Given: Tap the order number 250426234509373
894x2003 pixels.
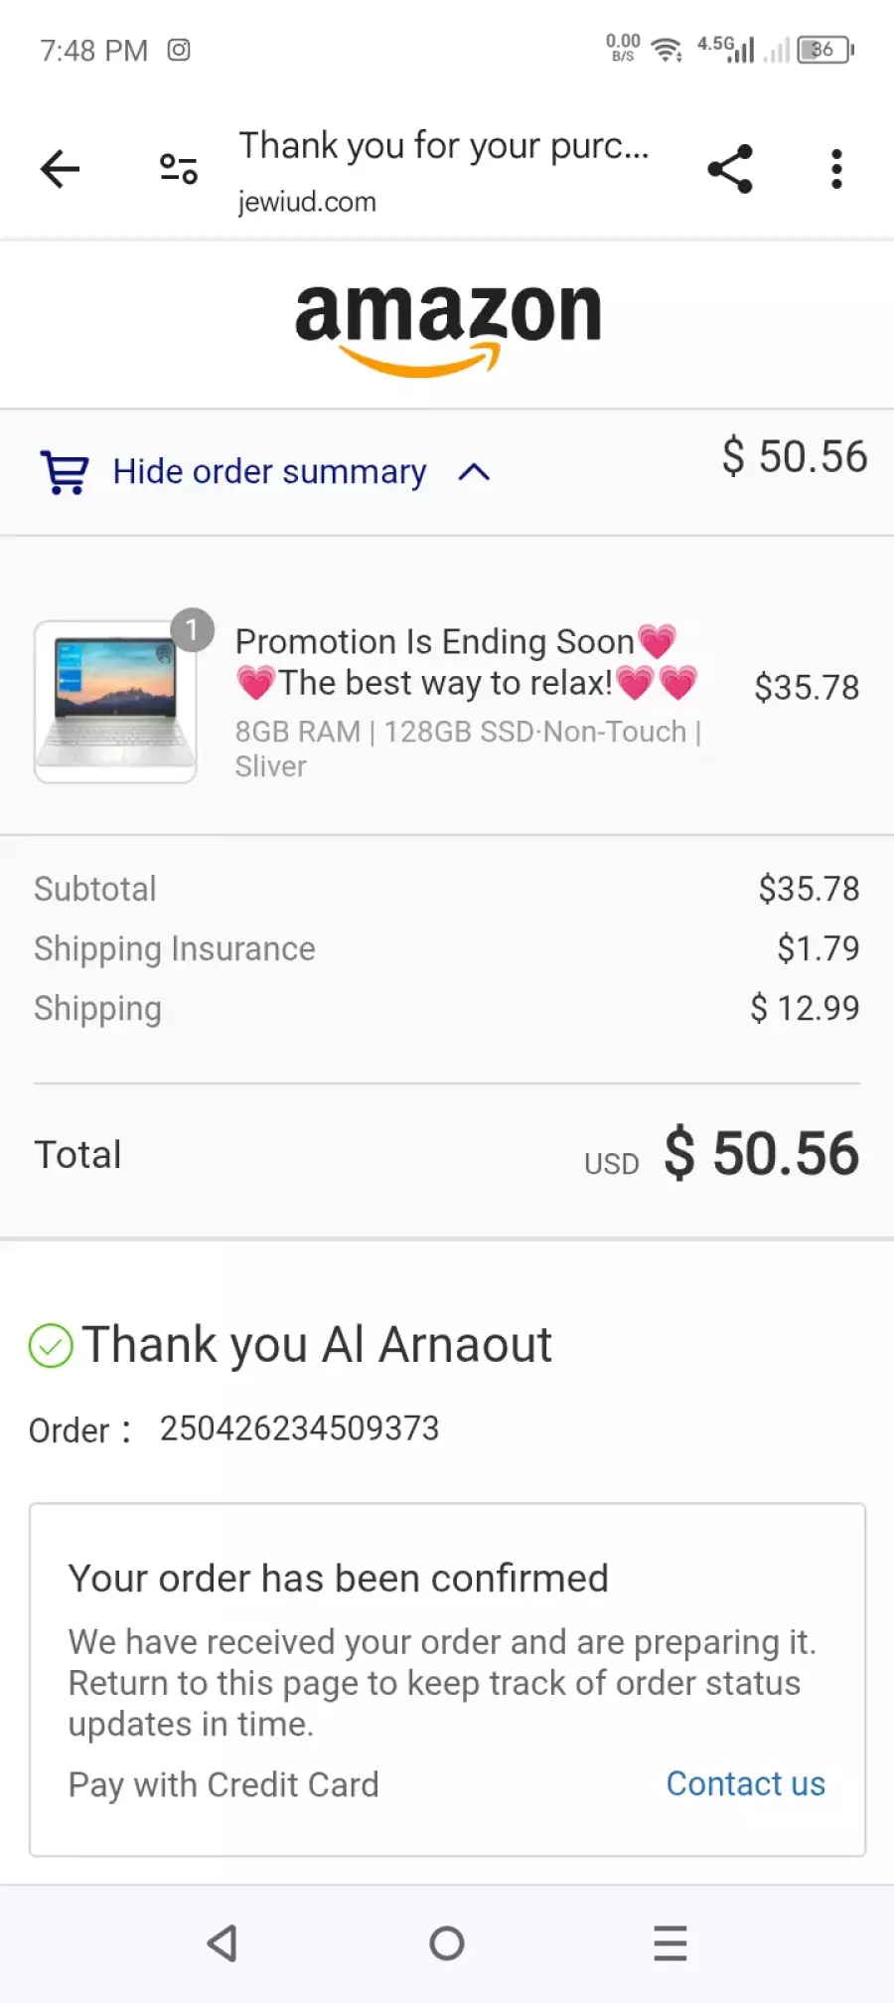Looking at the screenshot, I should pyautogui.click(x=299, y=1428).
